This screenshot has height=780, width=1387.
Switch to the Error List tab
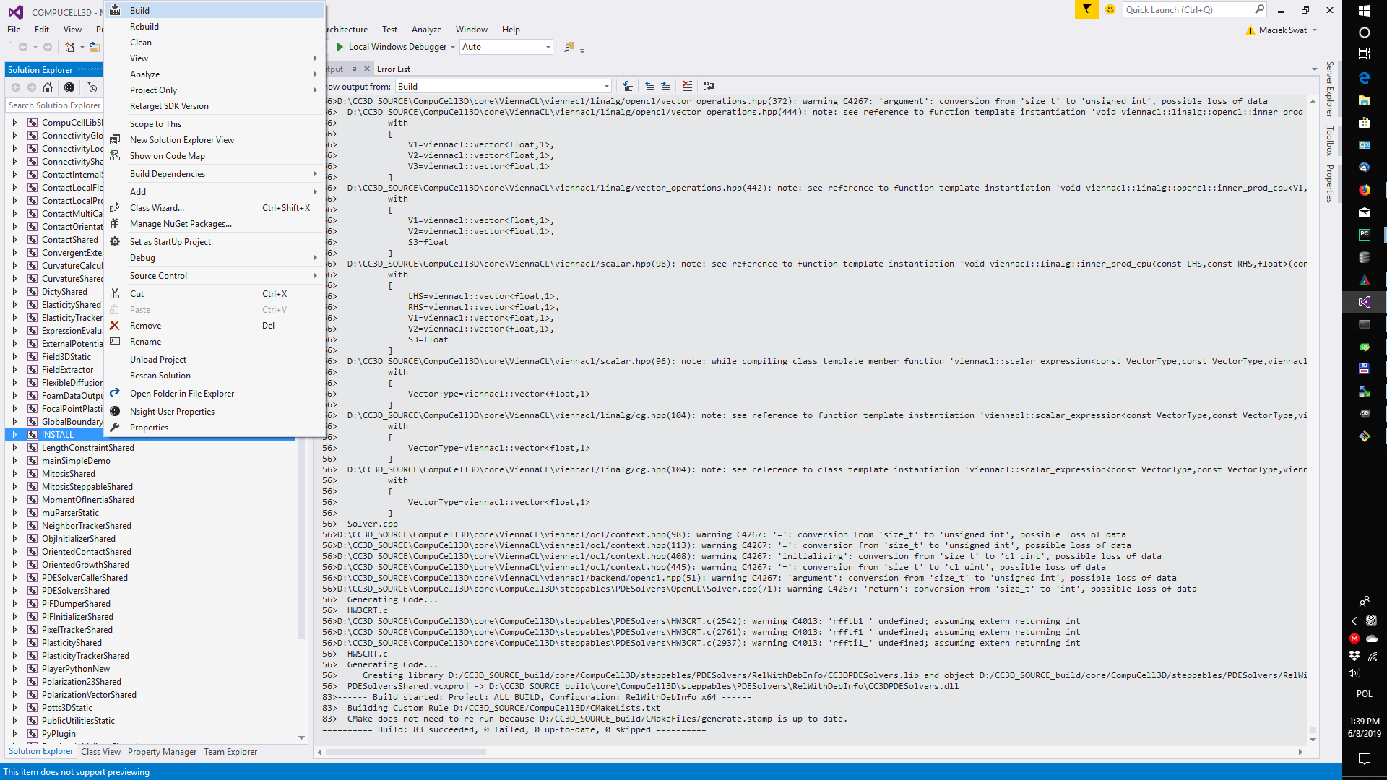point(393,69)
